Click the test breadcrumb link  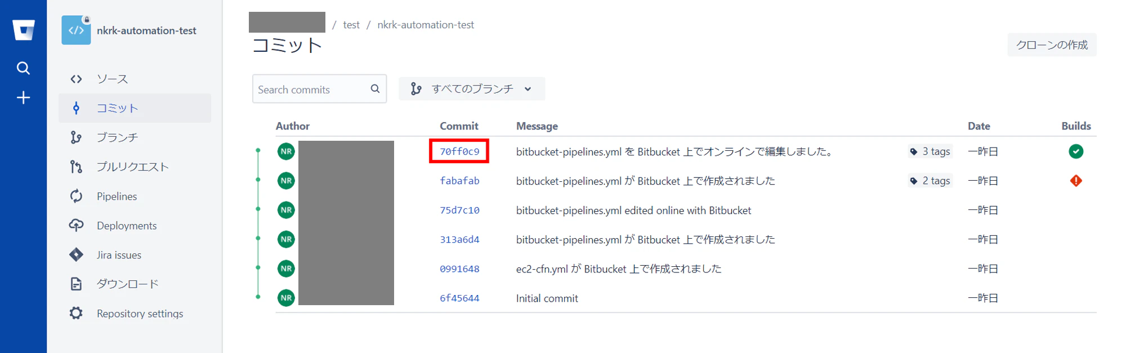point(351,25)
